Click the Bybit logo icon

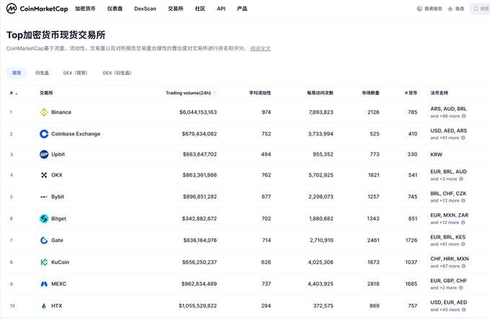(44, 197)
